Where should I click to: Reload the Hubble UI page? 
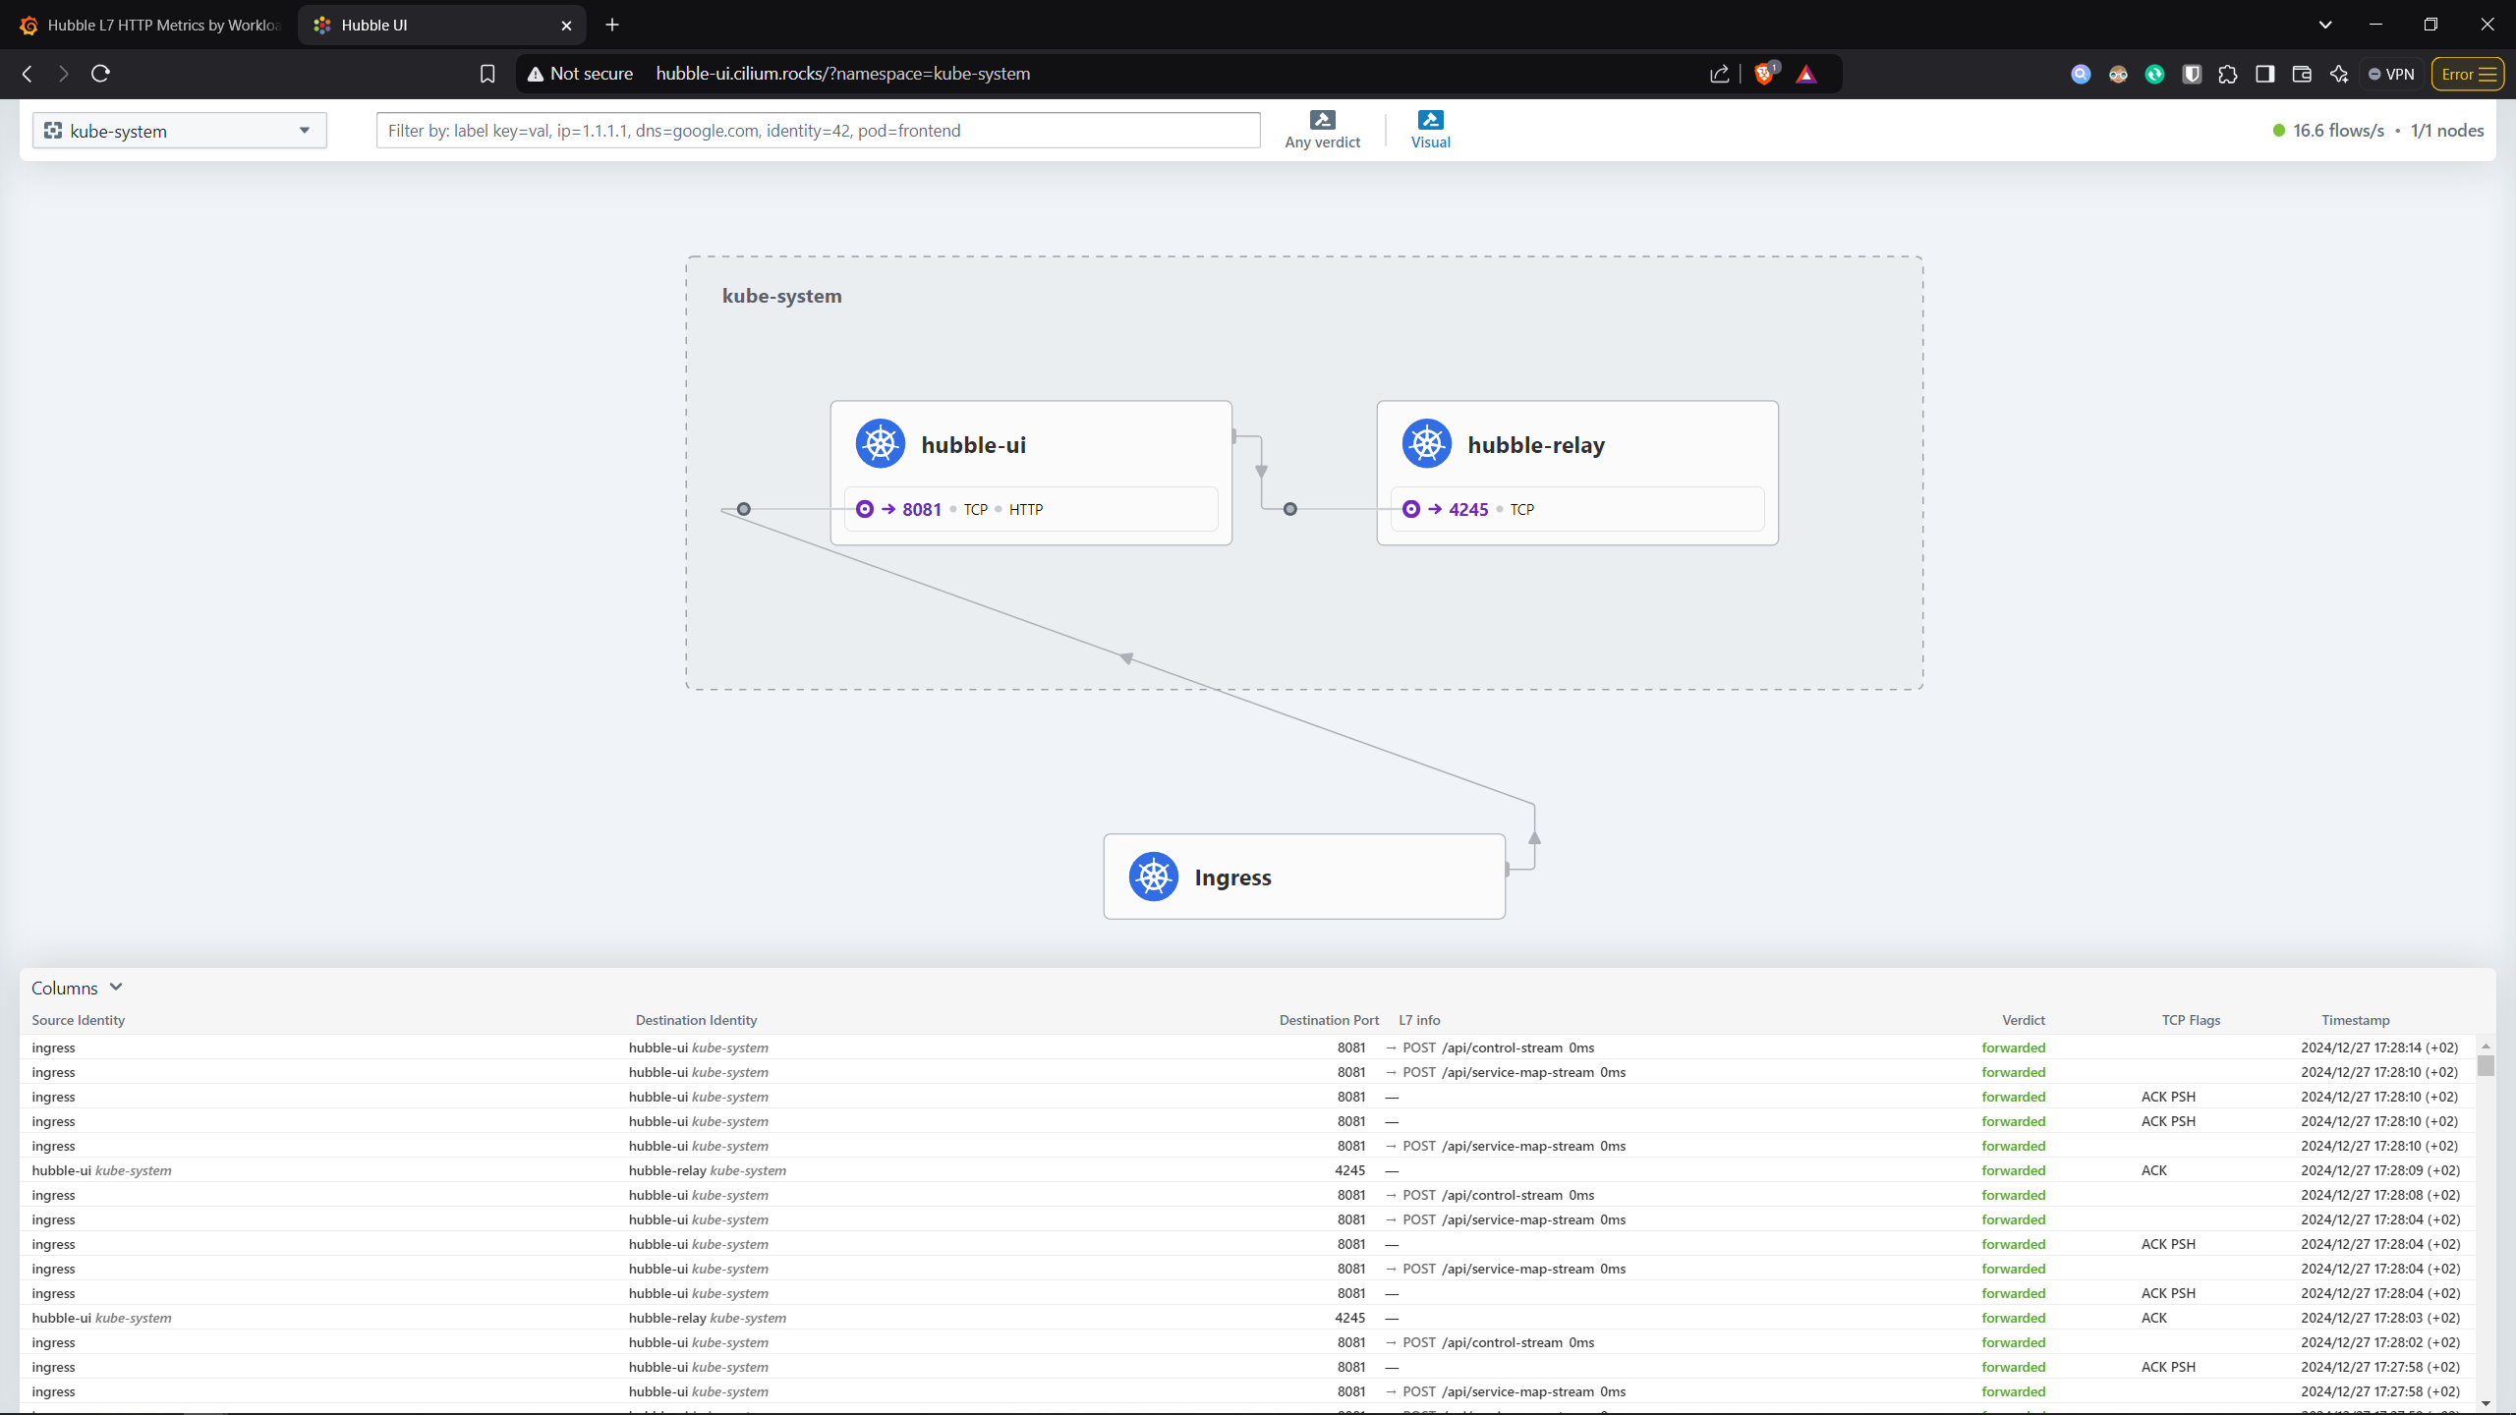[x=100, y=74]
